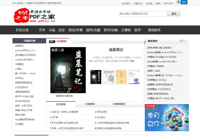Open the 计算机 navigation item
The image size is (200, 136).
click(x=126, y=30)
